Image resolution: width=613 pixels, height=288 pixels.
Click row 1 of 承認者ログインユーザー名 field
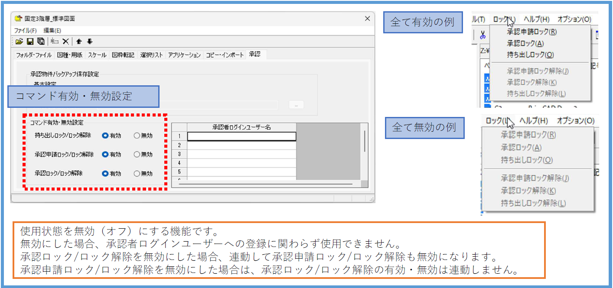[241, 136]
